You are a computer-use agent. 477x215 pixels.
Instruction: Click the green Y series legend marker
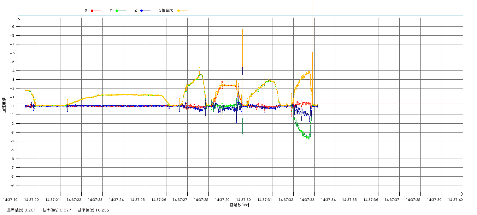[117, 11]
